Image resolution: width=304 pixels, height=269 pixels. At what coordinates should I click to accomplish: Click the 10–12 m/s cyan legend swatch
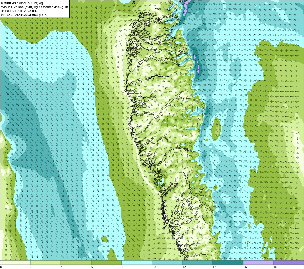click(167, 263)
